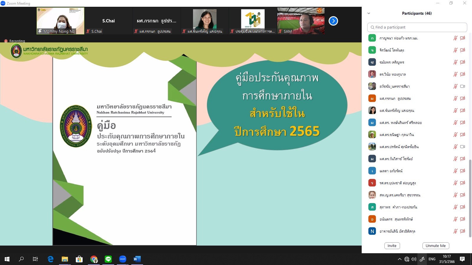
Task: Click the video camera icon for ธวัชชัย_นครราชสีมา
Action: pos(463,86)
